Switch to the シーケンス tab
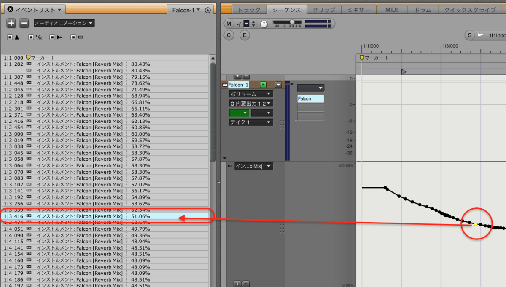The image size is (506, 287). pyautogui.click(x=286, y=10)
